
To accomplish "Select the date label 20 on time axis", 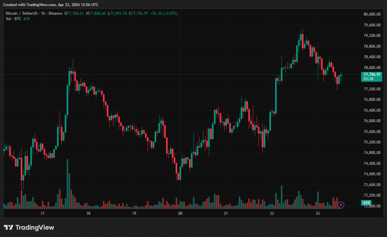I will tap(180, 213).
